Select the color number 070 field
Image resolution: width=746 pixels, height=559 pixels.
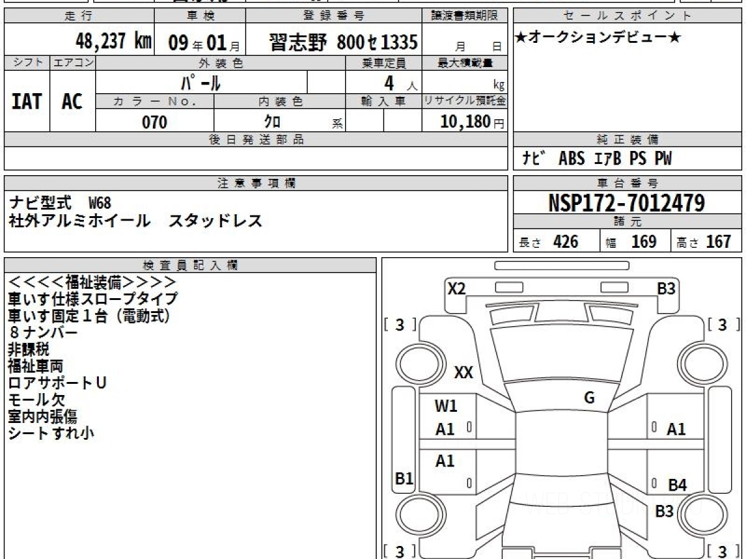coord(154,122)
